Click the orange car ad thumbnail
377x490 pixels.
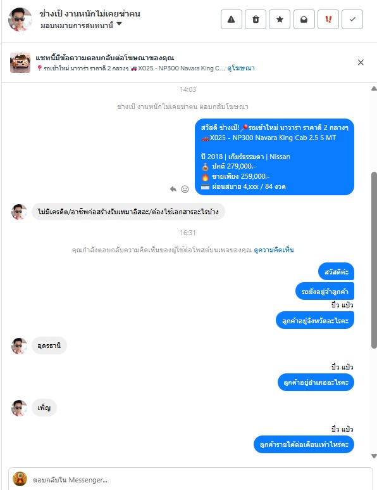(x=20, y=63)
